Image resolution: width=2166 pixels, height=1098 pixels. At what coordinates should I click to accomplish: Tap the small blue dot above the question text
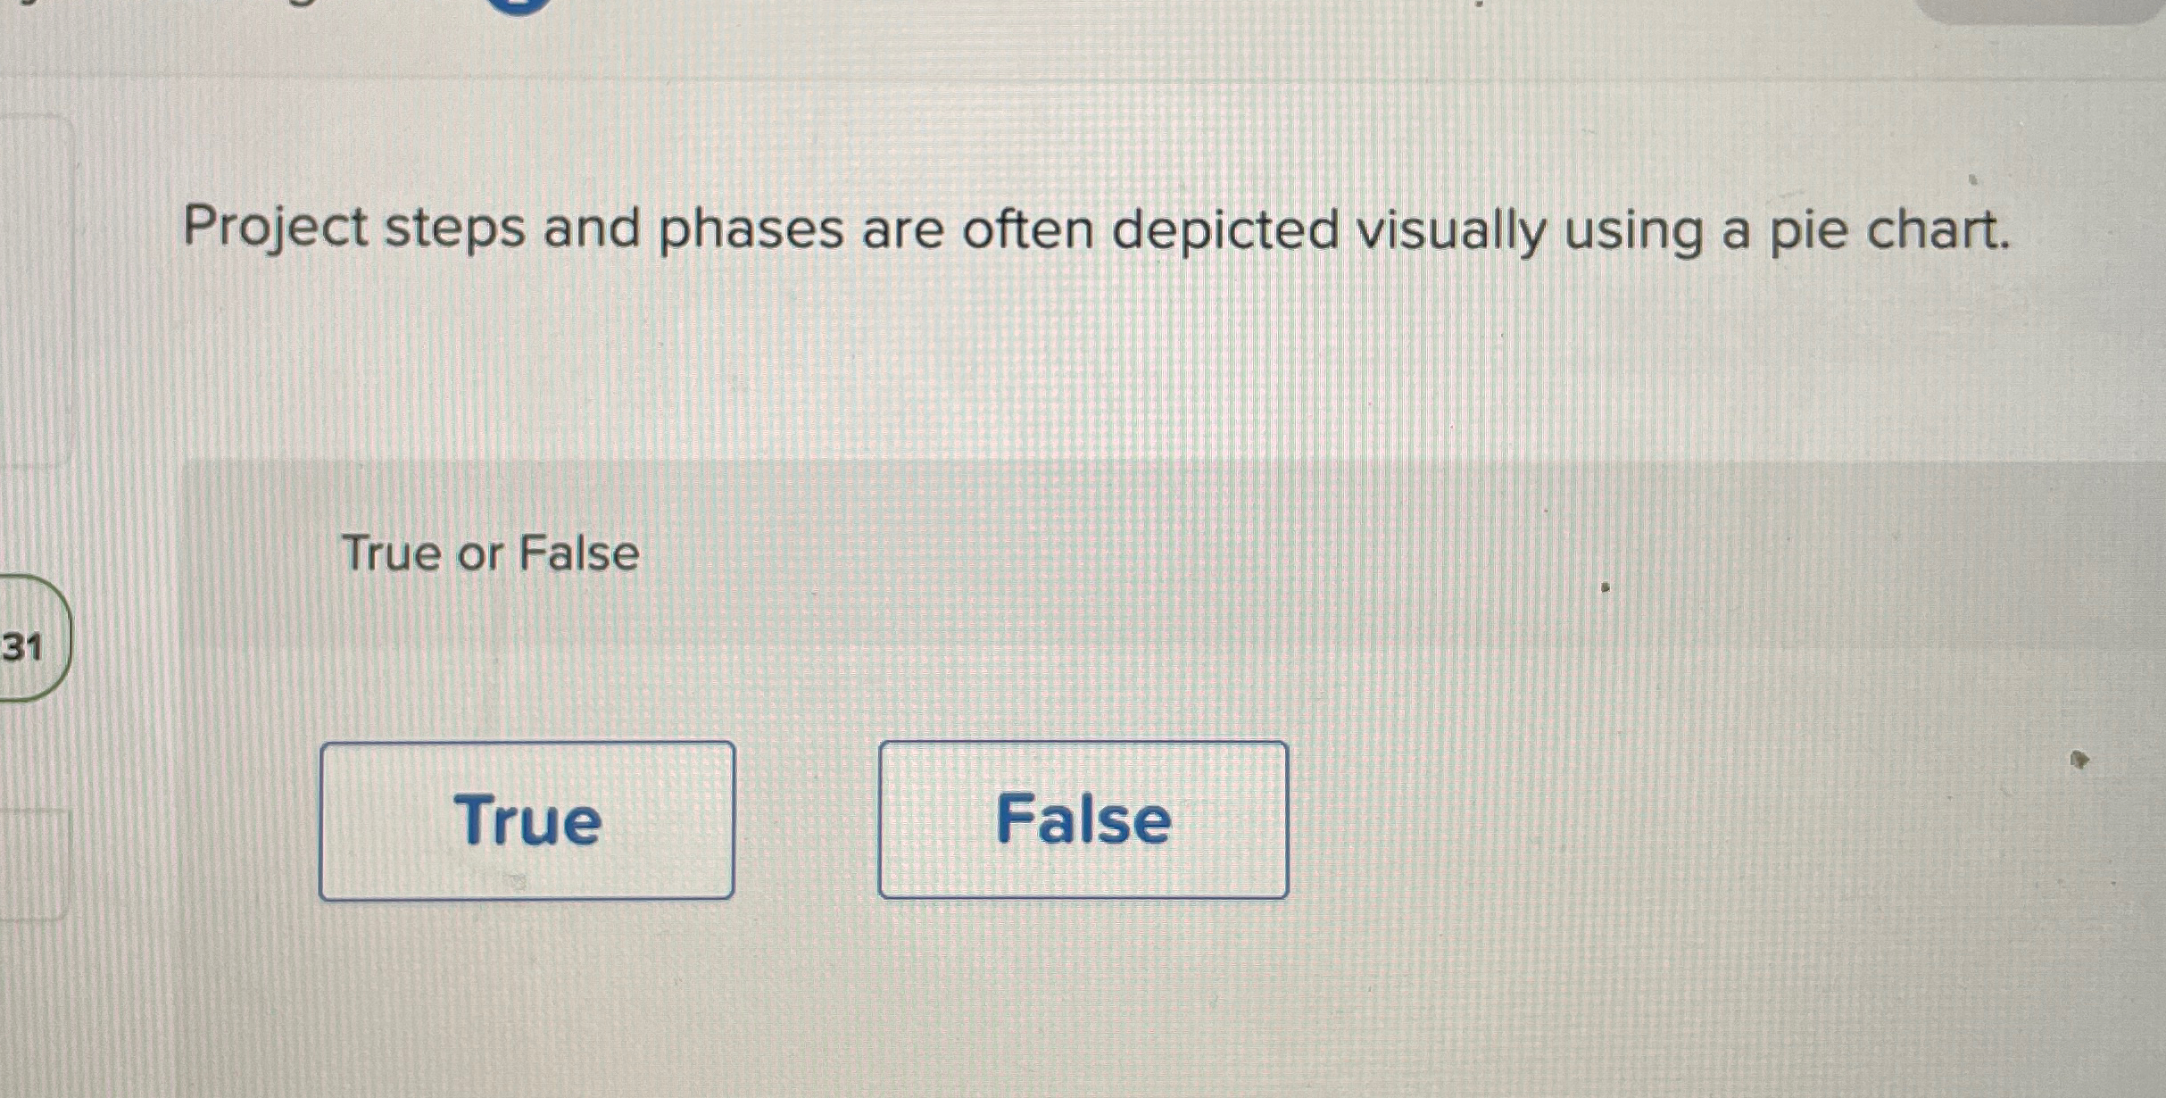1972,179
